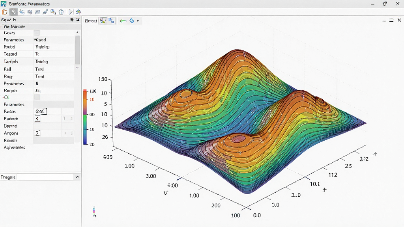Screen dimensions: 404x227
Task: Click the parameter list's vertical scrollbar thumb
Action: [78, 50]
